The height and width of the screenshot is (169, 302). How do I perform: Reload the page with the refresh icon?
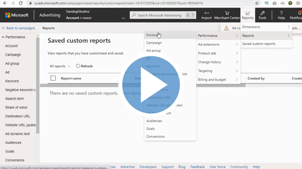(x=21, y=3)
